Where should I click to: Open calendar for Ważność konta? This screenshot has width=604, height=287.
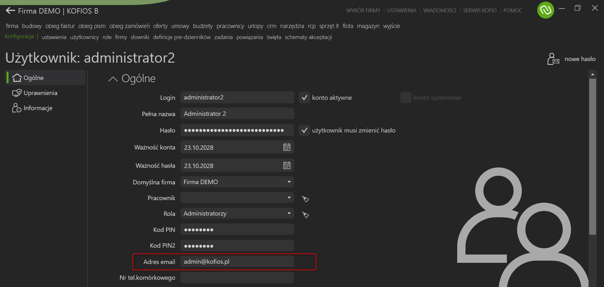click(287, 147)
